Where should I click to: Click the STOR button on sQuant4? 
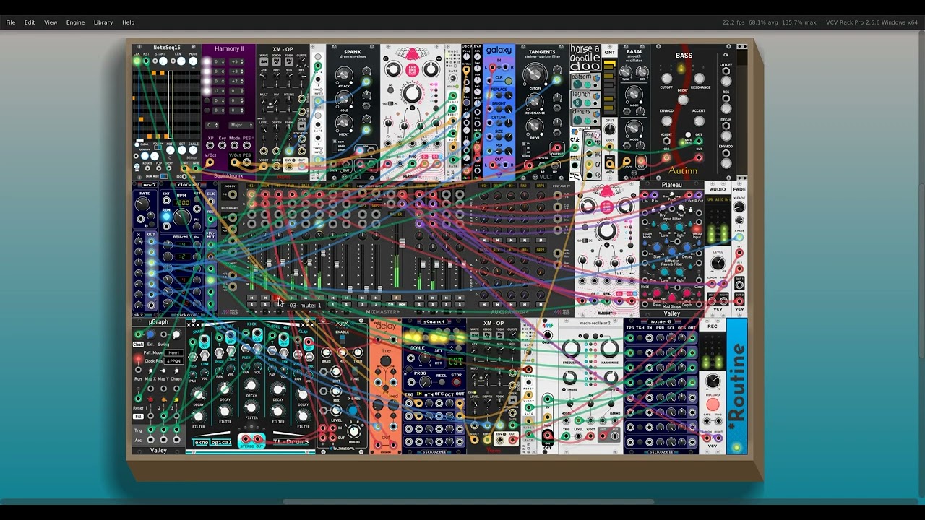click(x=457, y=382)
